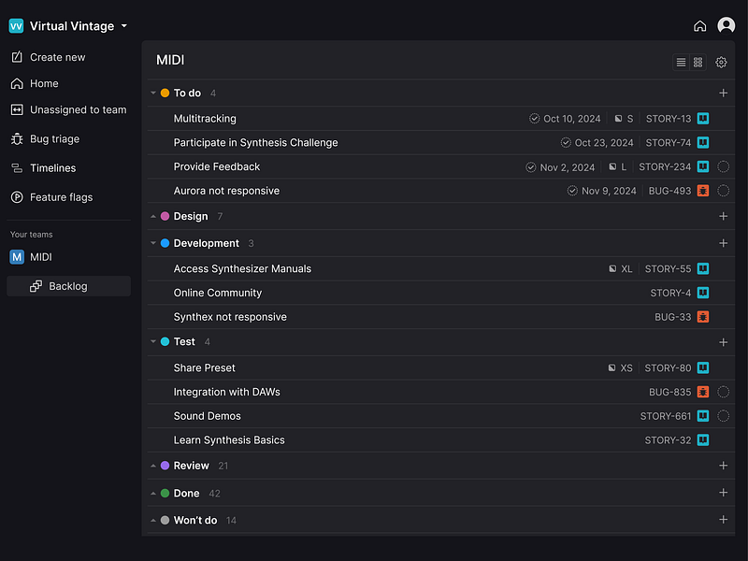
Task: Expand the Review group
Action: (x=153, y=466)
